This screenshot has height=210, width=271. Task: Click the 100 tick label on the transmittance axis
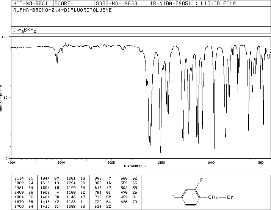tap(5, 37)
